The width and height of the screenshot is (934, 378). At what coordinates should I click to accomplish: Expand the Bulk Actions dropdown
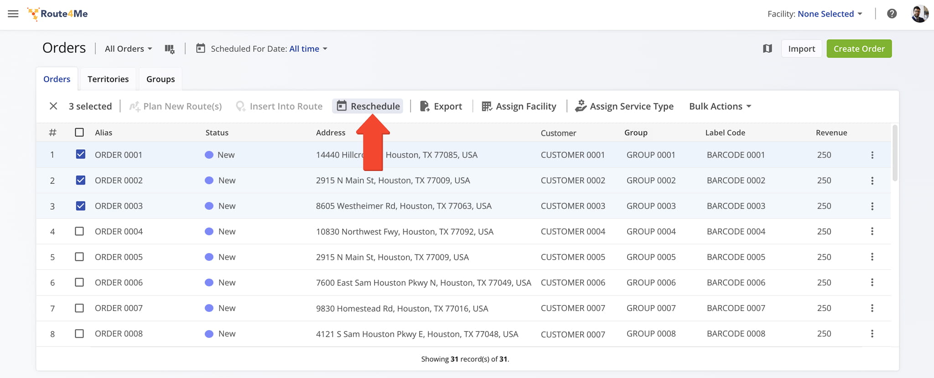point(720,106)
